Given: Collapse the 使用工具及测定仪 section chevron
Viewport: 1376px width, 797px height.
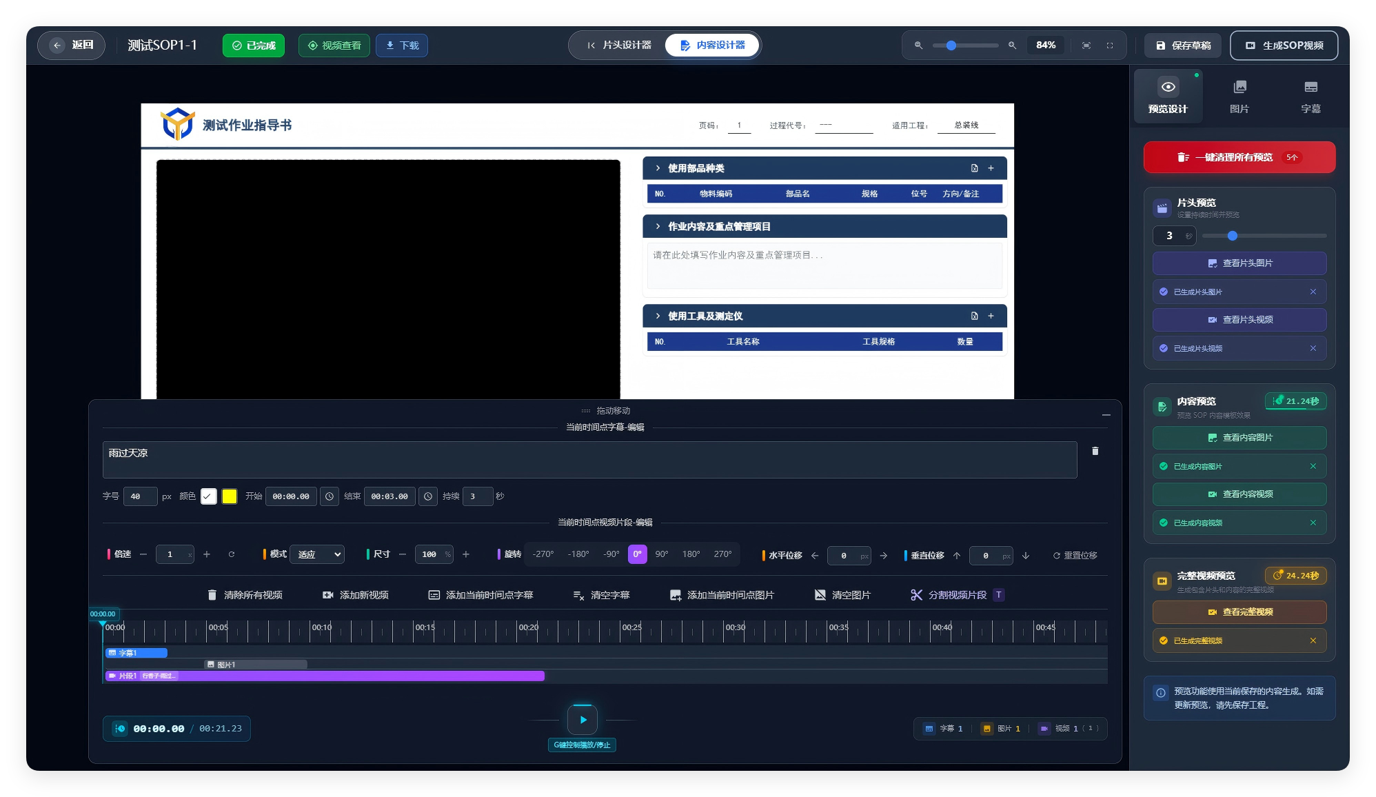Looking at the screenshot, I should 658,316.
